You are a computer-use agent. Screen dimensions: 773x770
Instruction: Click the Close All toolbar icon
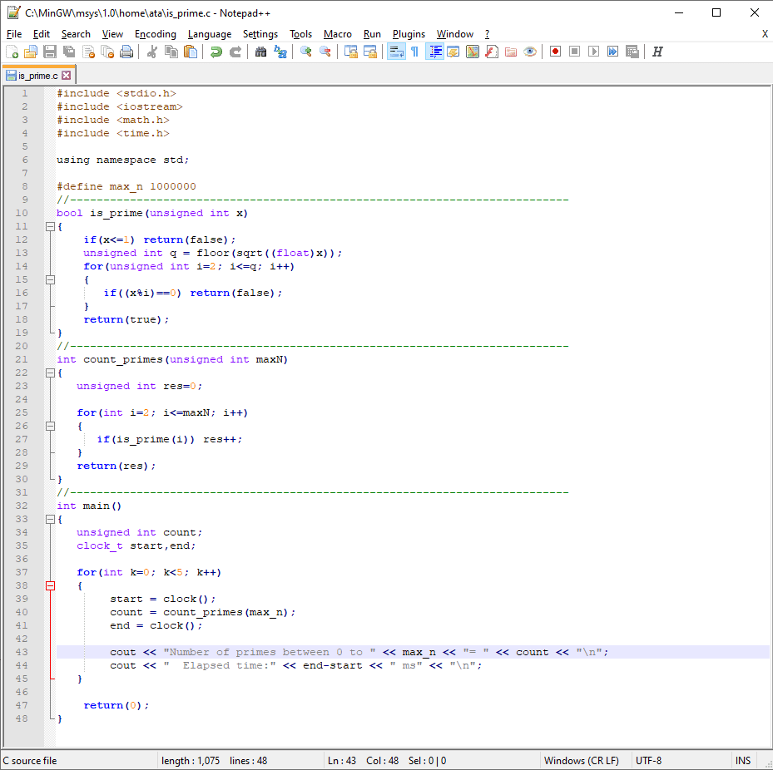point(107,52)
